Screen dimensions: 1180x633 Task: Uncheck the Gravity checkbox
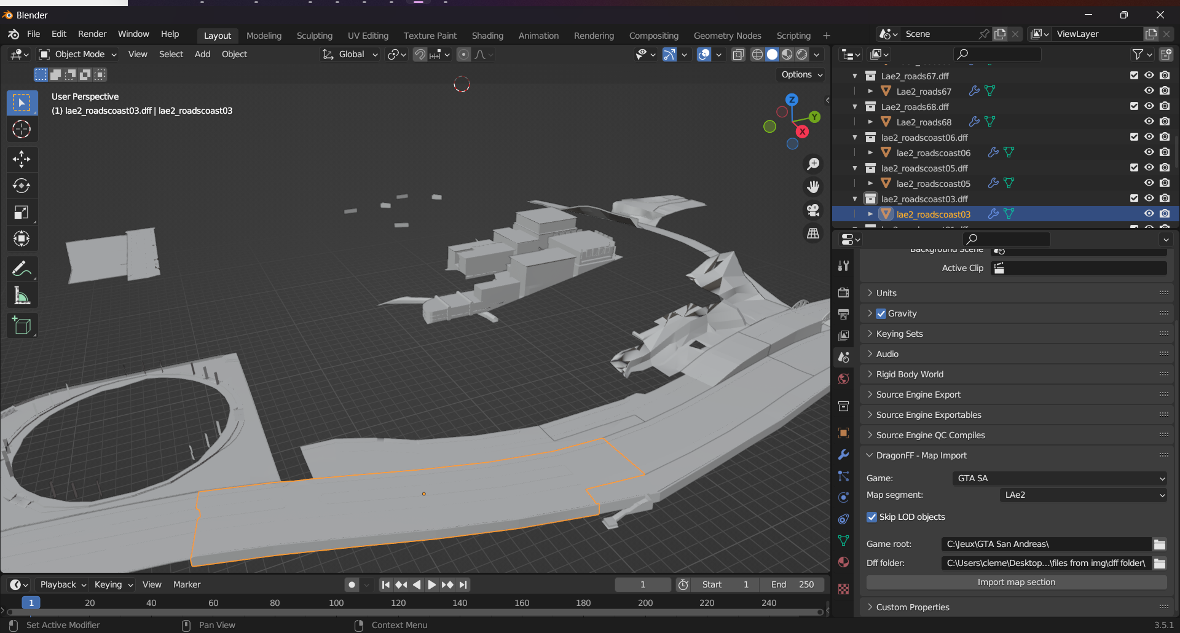(881, 313)
